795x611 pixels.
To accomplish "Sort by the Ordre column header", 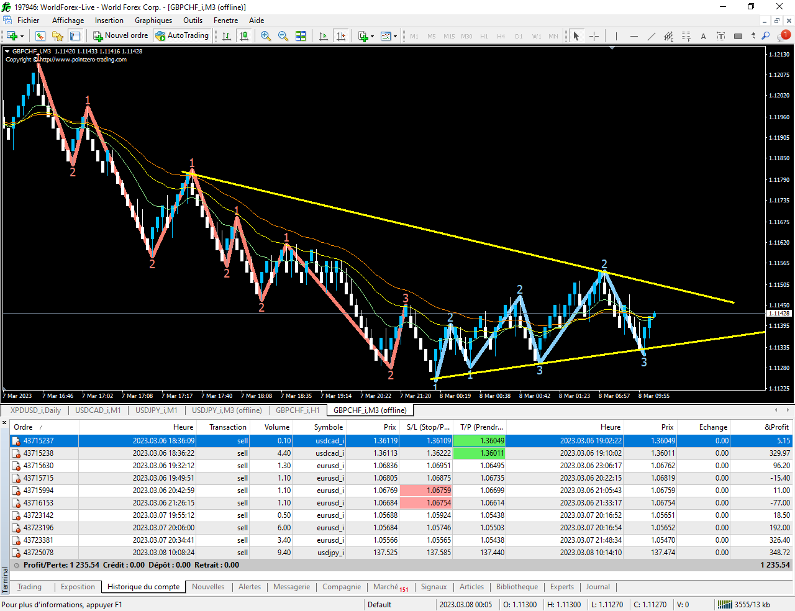I will [x=44, y=427].
